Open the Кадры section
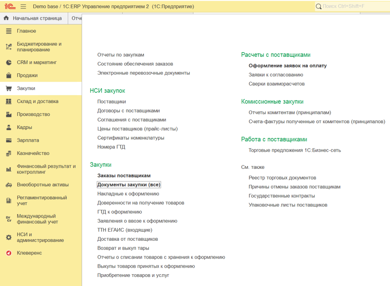 41,127
